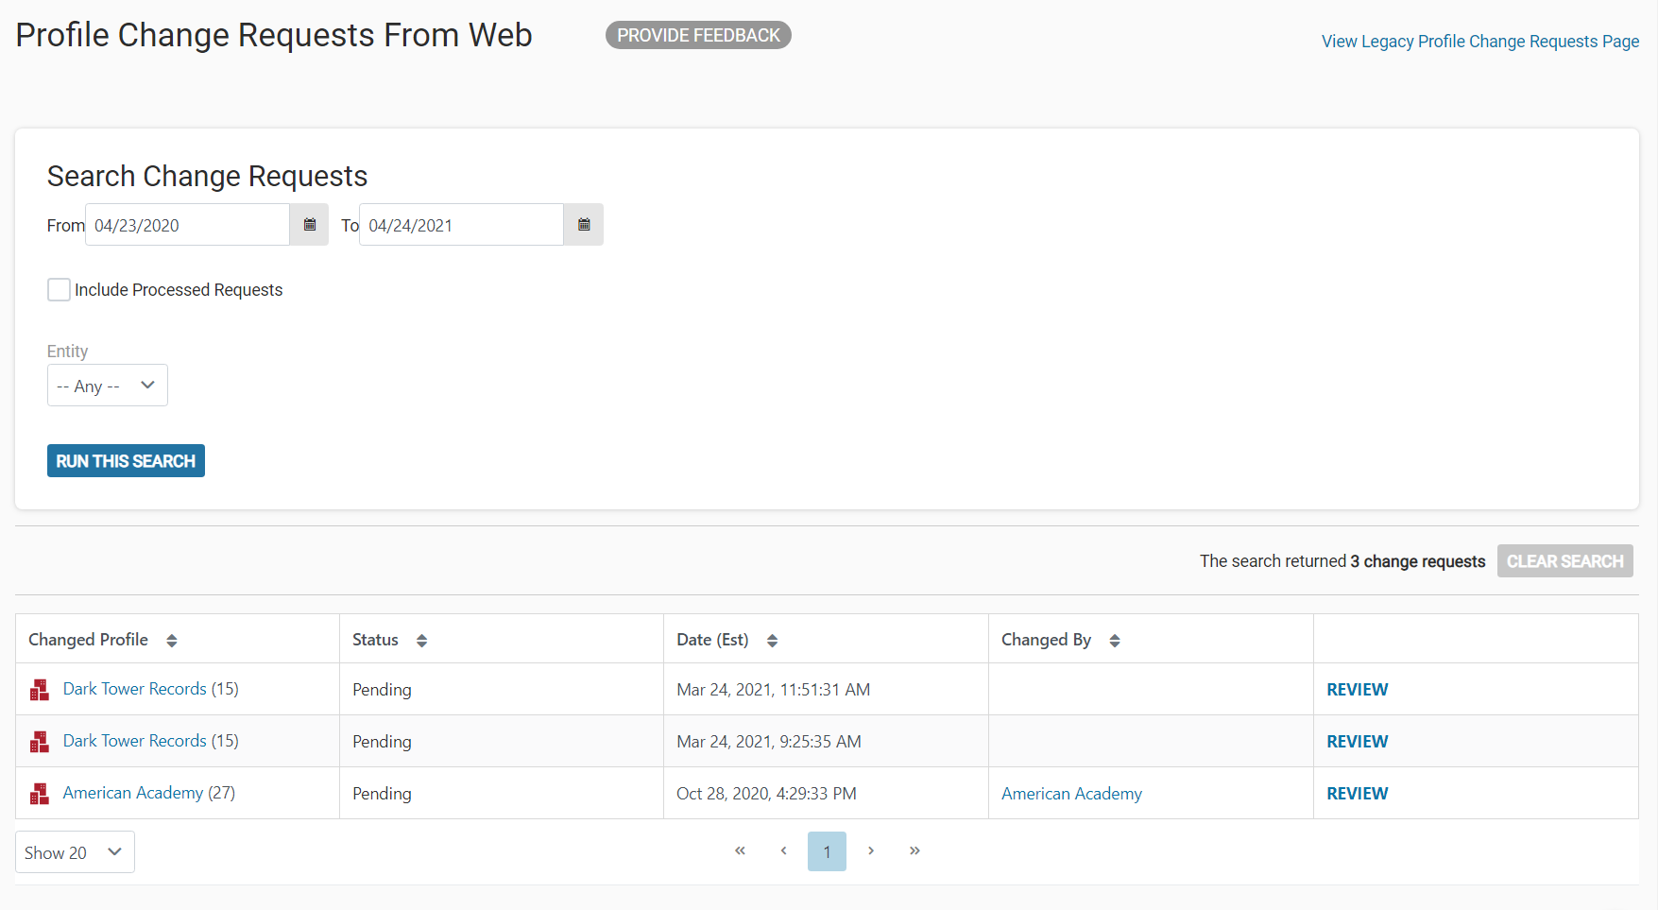Click the organization icon beside American Academy (27)

pyautogui.click(x=40, y=794)
